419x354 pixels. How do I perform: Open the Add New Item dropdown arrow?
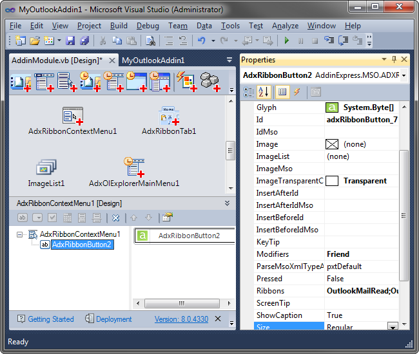(59, 41)
